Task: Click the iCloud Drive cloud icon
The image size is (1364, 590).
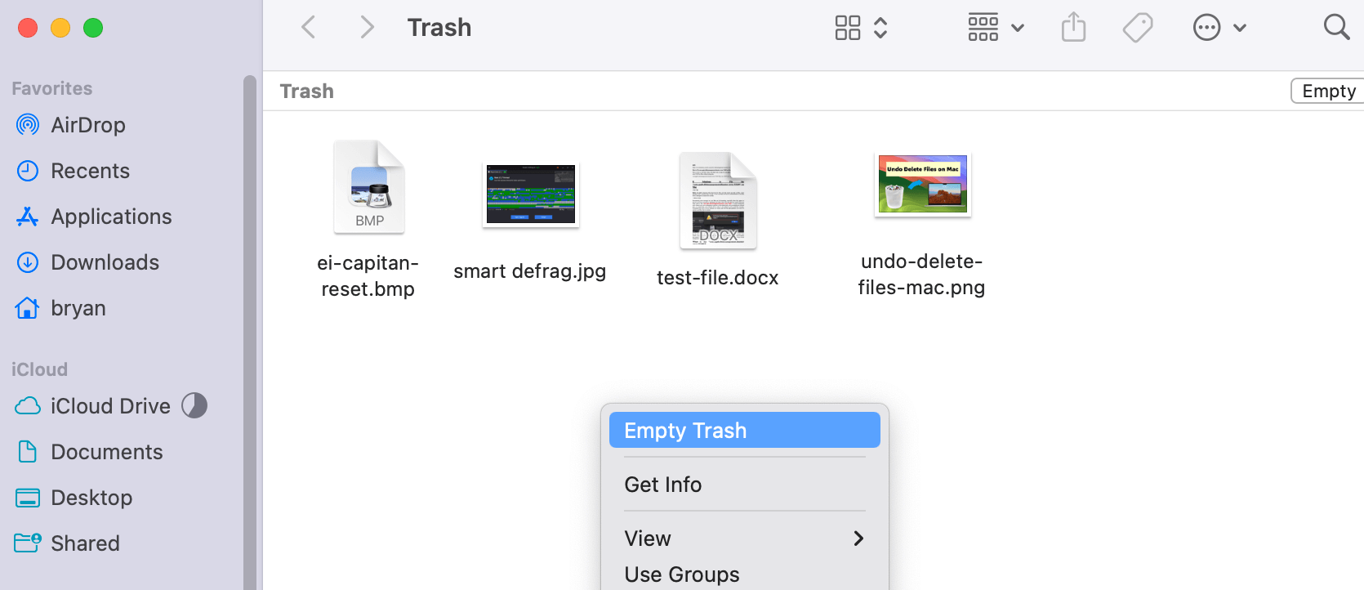Action: pyautogui.click(x=28, y=406)
